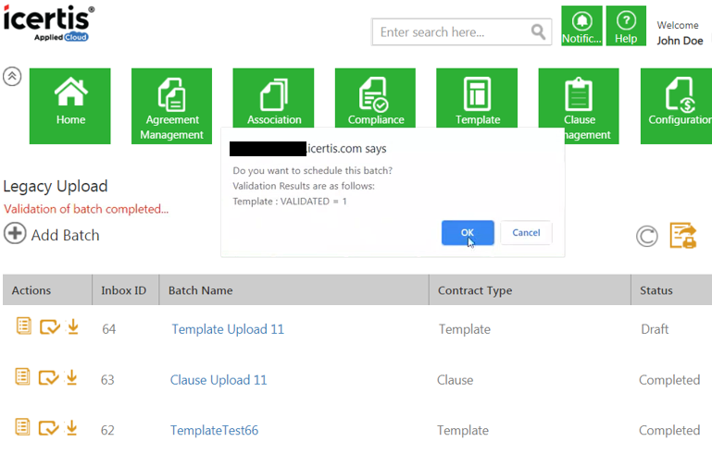This screenshot has height=454, width=712.
Task: Click Completed status of Clause Upload 11
Action: (x=669, y=380)
